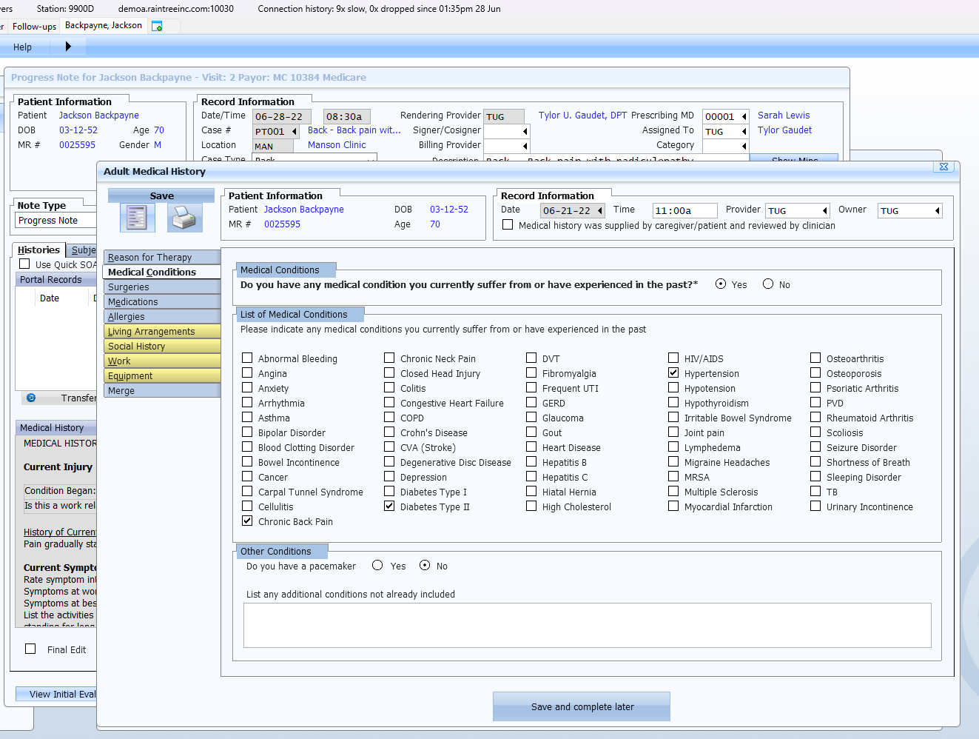
Task: Check the High Cholesterol condition
Action: tap(531, 506)
